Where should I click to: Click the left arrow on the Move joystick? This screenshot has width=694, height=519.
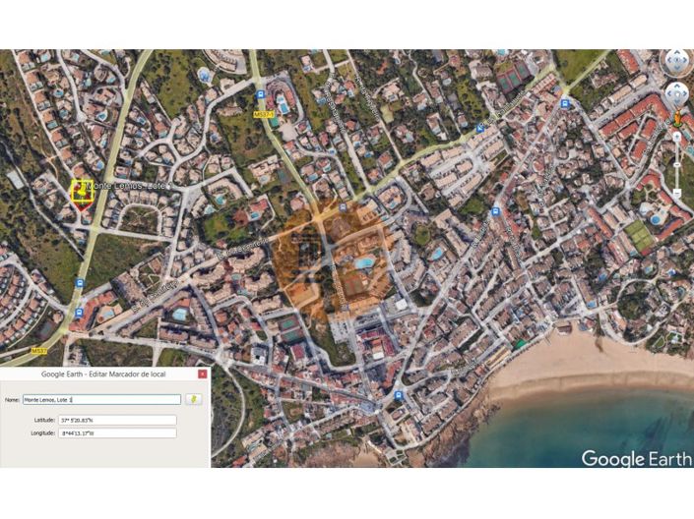(666, 94)
